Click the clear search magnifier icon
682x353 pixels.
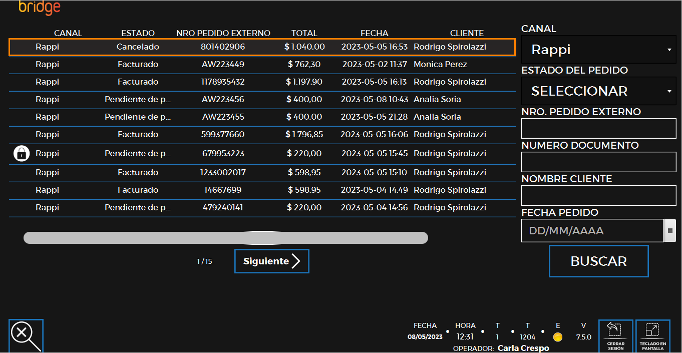pos(26,336)
